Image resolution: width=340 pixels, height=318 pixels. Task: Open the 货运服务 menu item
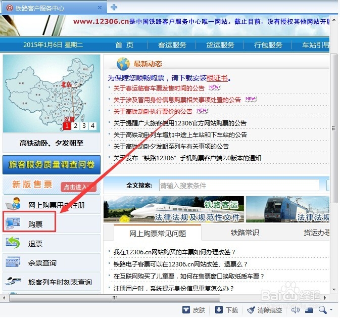click(220, 45)
